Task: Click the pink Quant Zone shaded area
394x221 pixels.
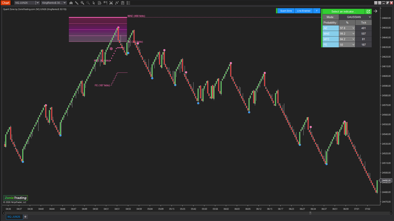Action: (x=98, y=29)
